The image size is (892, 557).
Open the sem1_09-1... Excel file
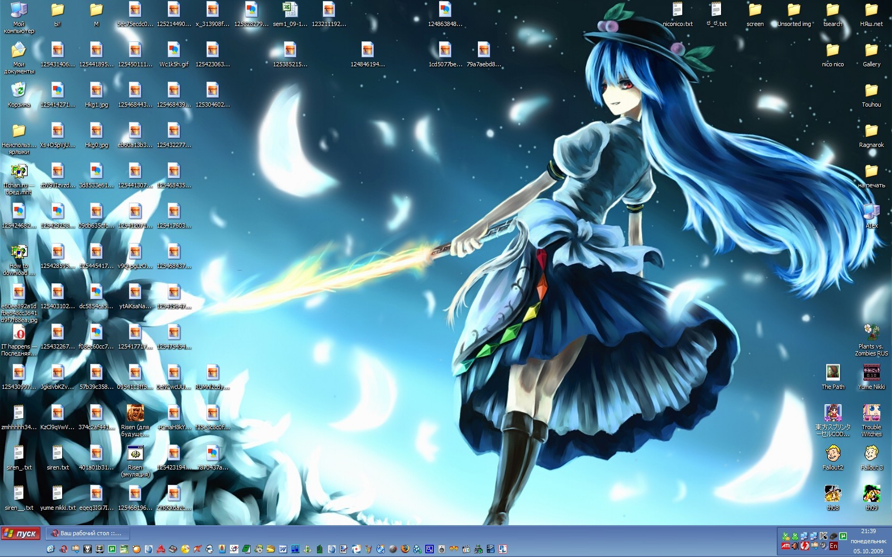[290, 14]
